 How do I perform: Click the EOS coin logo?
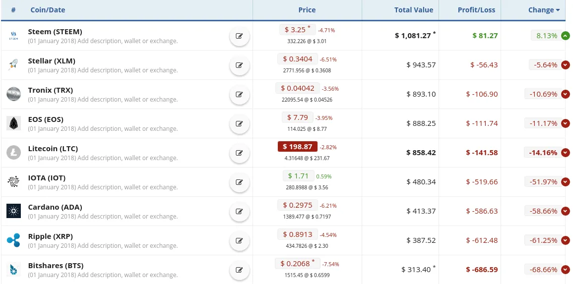coord(13,123)
